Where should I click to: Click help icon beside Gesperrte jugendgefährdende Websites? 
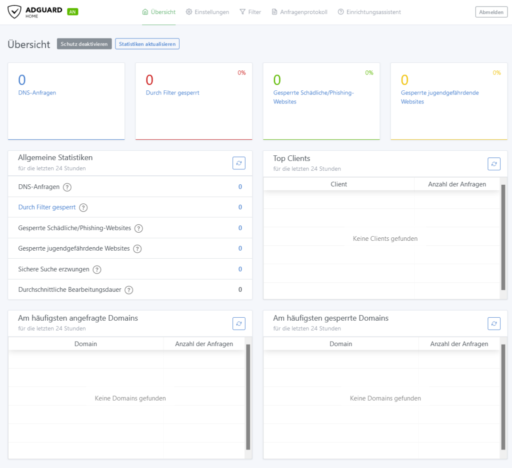(x=137, y=249)
